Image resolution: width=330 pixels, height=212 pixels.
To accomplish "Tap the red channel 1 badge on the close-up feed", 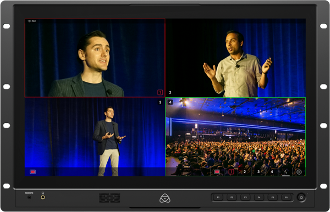I will 160,92.
